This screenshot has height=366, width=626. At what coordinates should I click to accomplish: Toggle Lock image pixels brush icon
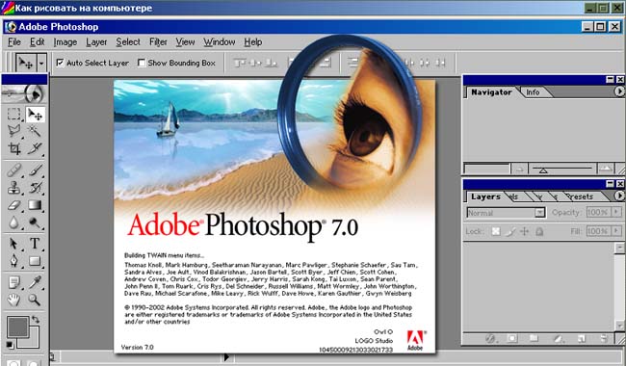[510, 231]
